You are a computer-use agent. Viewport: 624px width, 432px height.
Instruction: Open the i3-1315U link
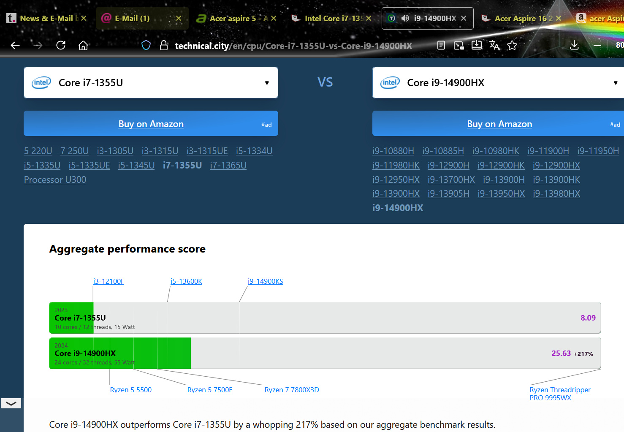point(160,151)
